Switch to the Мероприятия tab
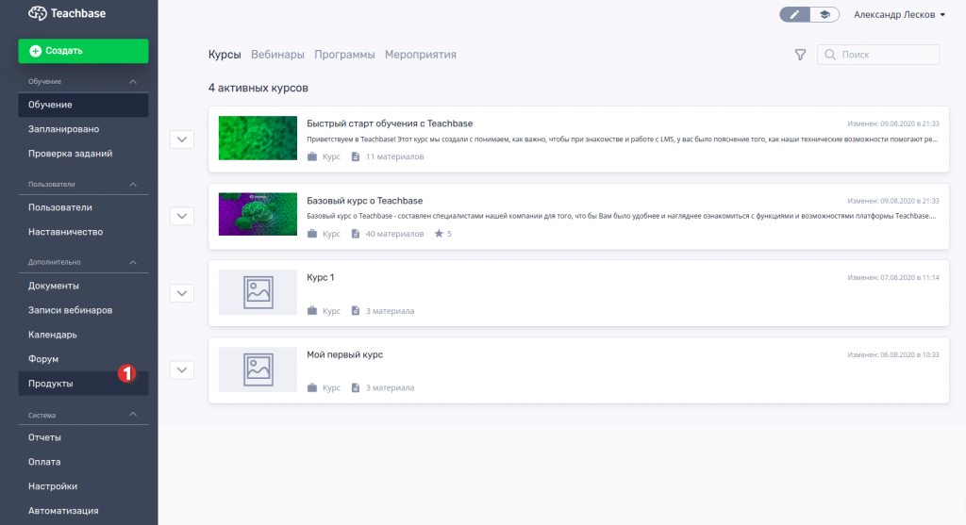Screen dimensions: 966x525 420,55
